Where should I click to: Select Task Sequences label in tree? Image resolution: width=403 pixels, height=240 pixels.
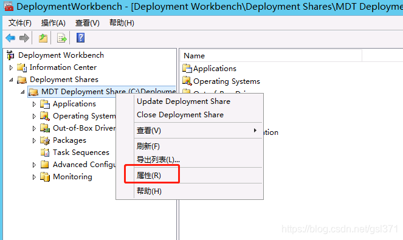point(81,153)
